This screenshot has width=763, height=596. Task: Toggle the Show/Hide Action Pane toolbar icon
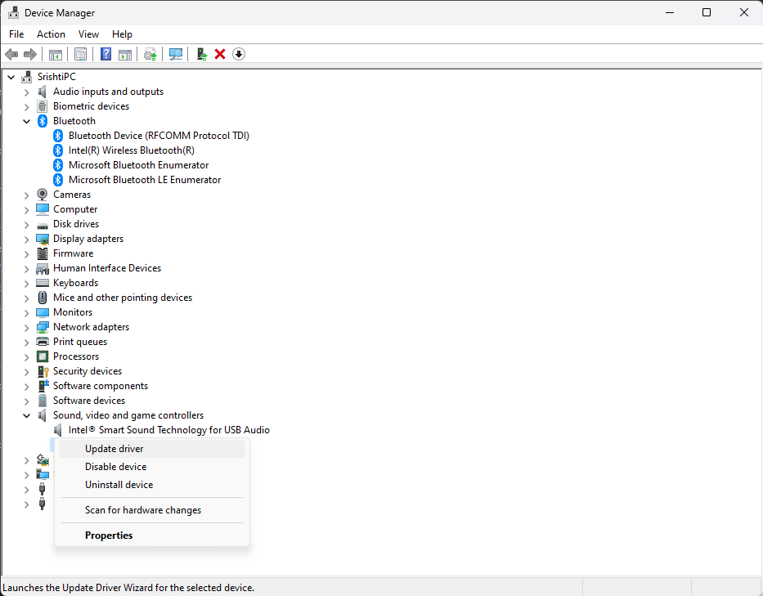pyautogui.click(x=125, y=54)
